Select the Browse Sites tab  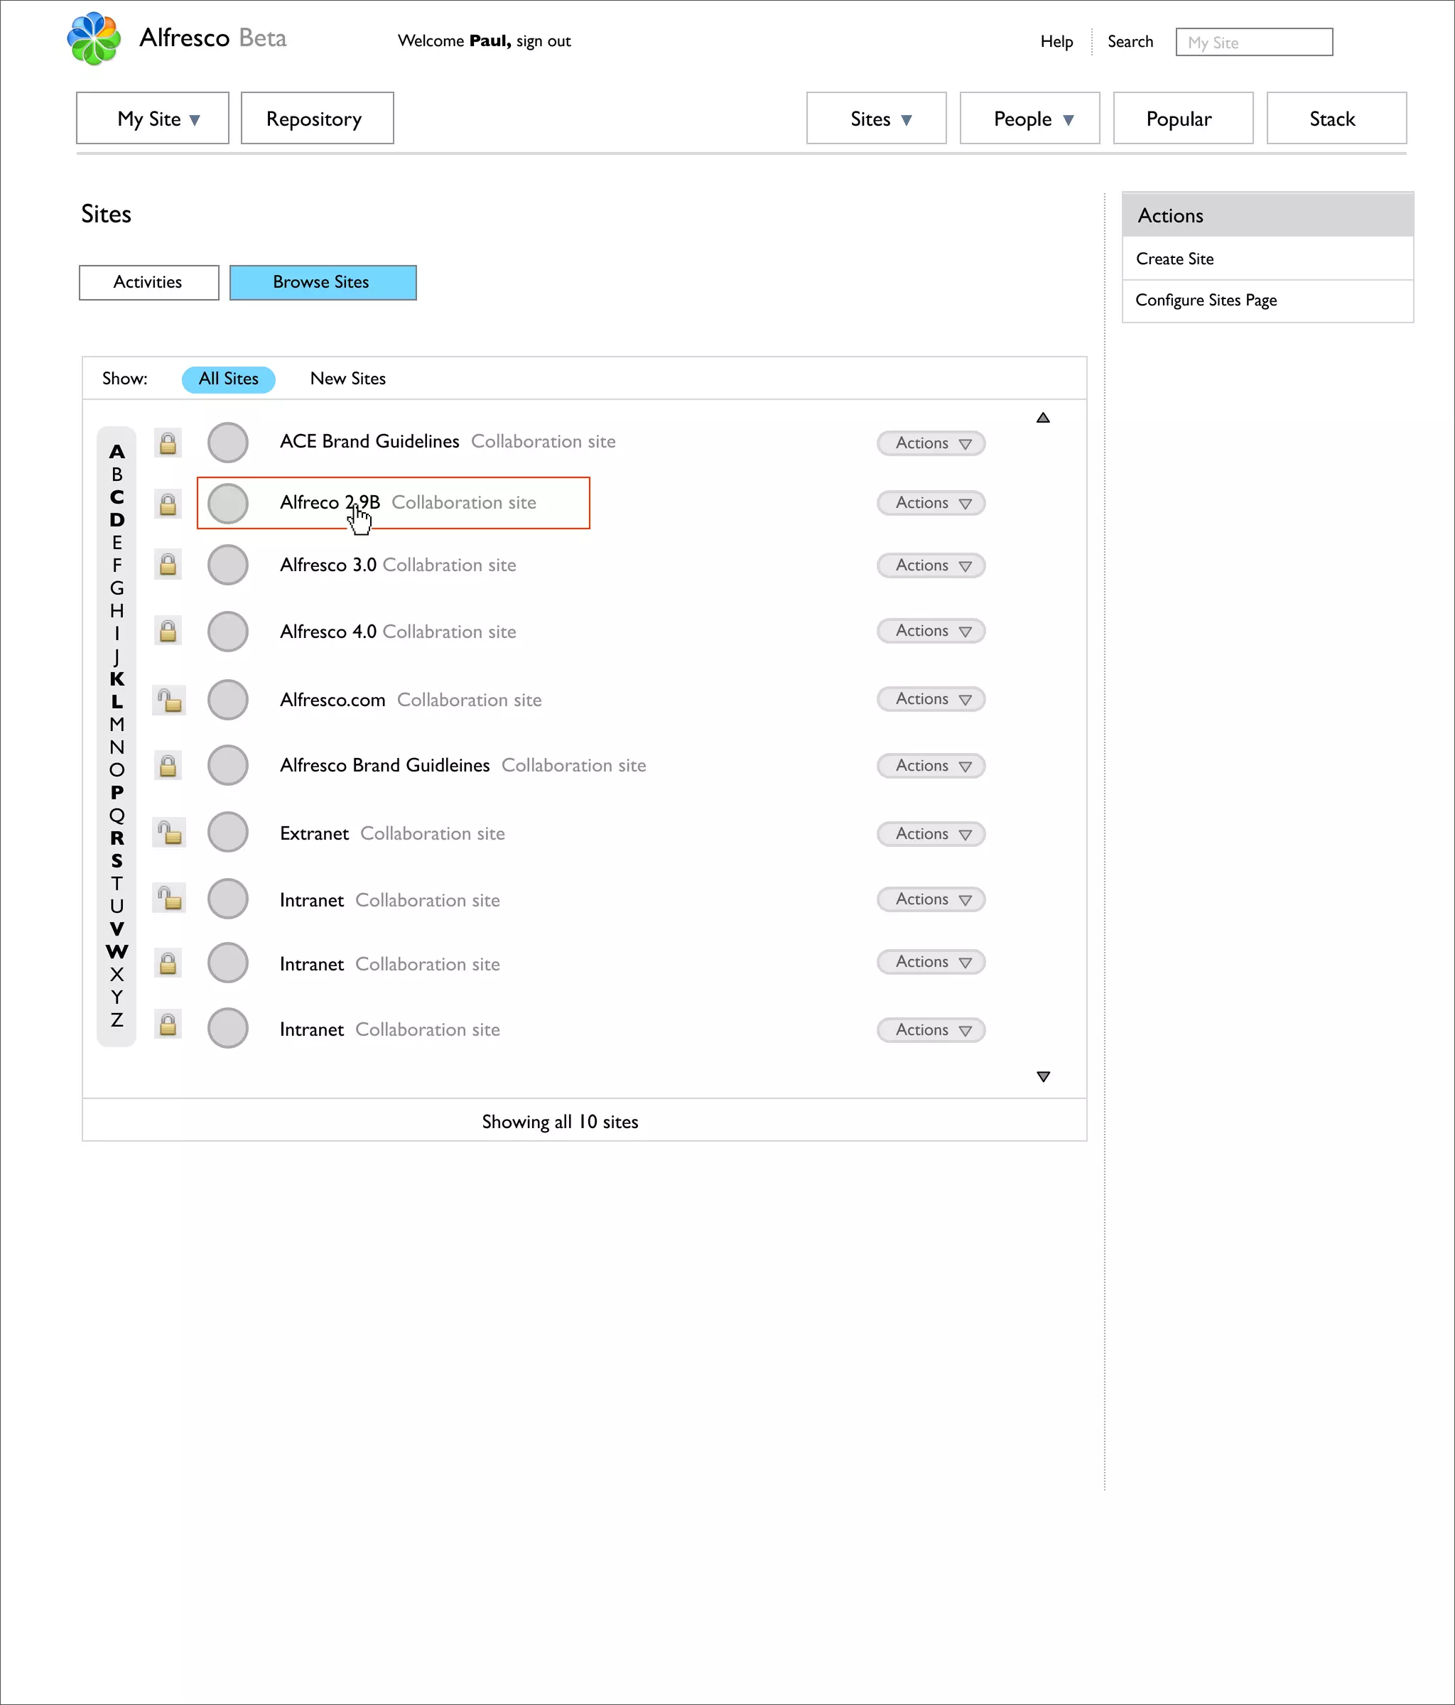(323, 282)
